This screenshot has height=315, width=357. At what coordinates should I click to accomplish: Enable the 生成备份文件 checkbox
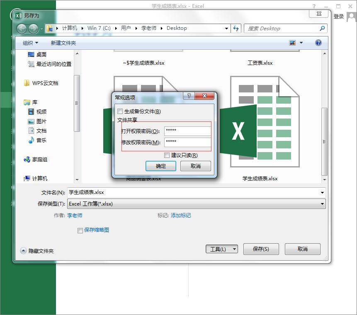click(119, 111)
